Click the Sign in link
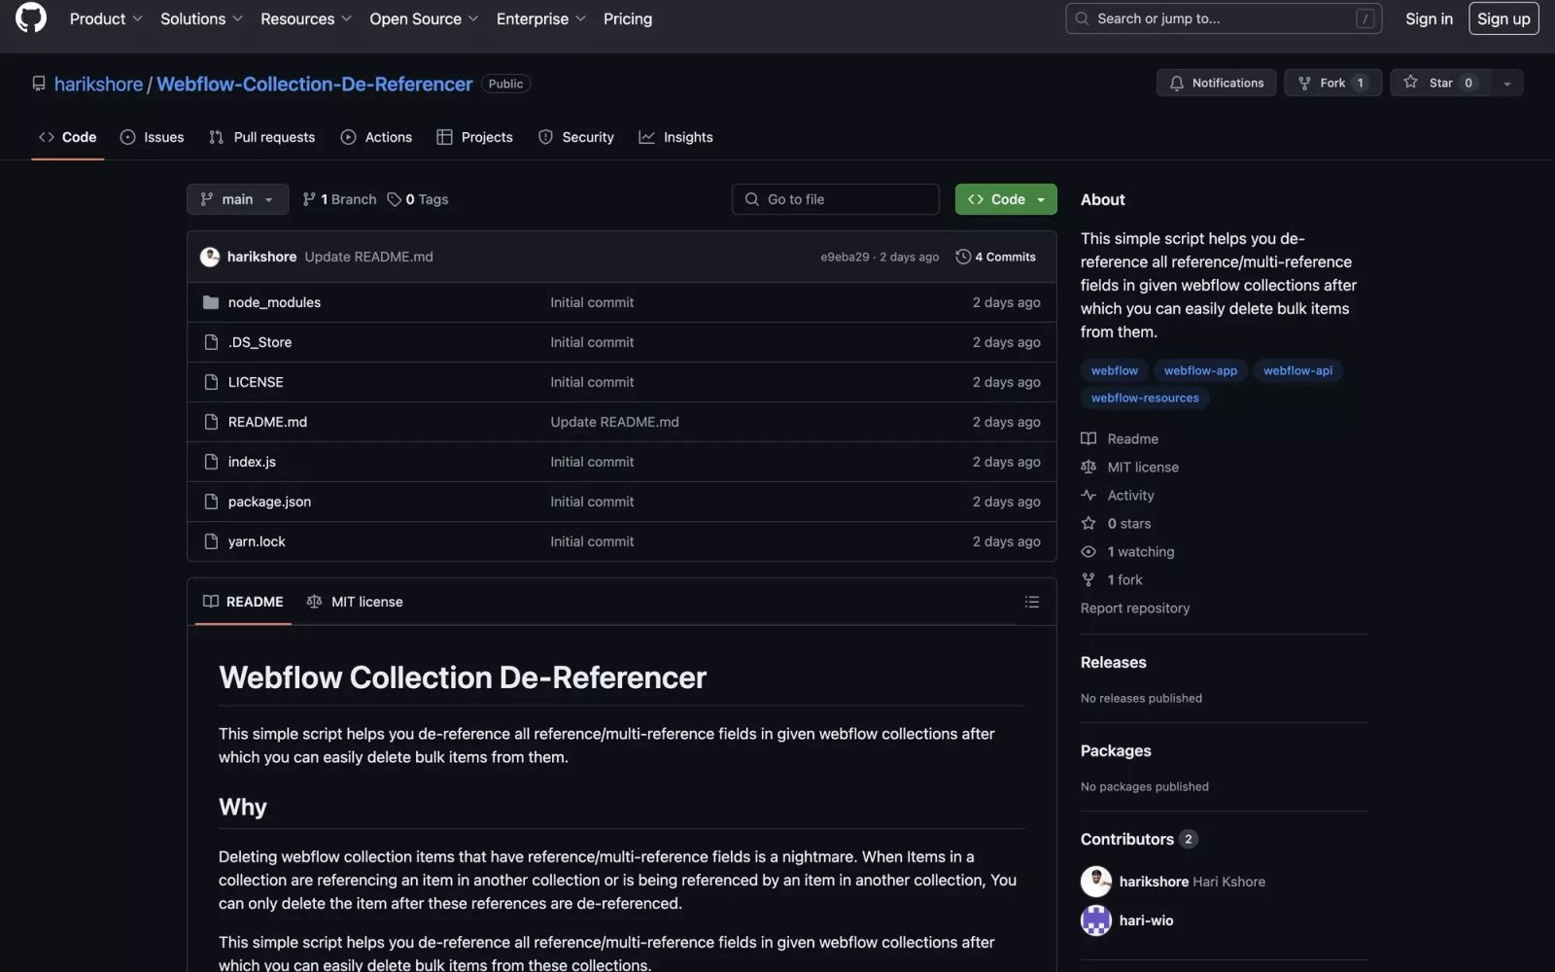1555x972 pixels. pyautogui.click(x=1429, y=18)
